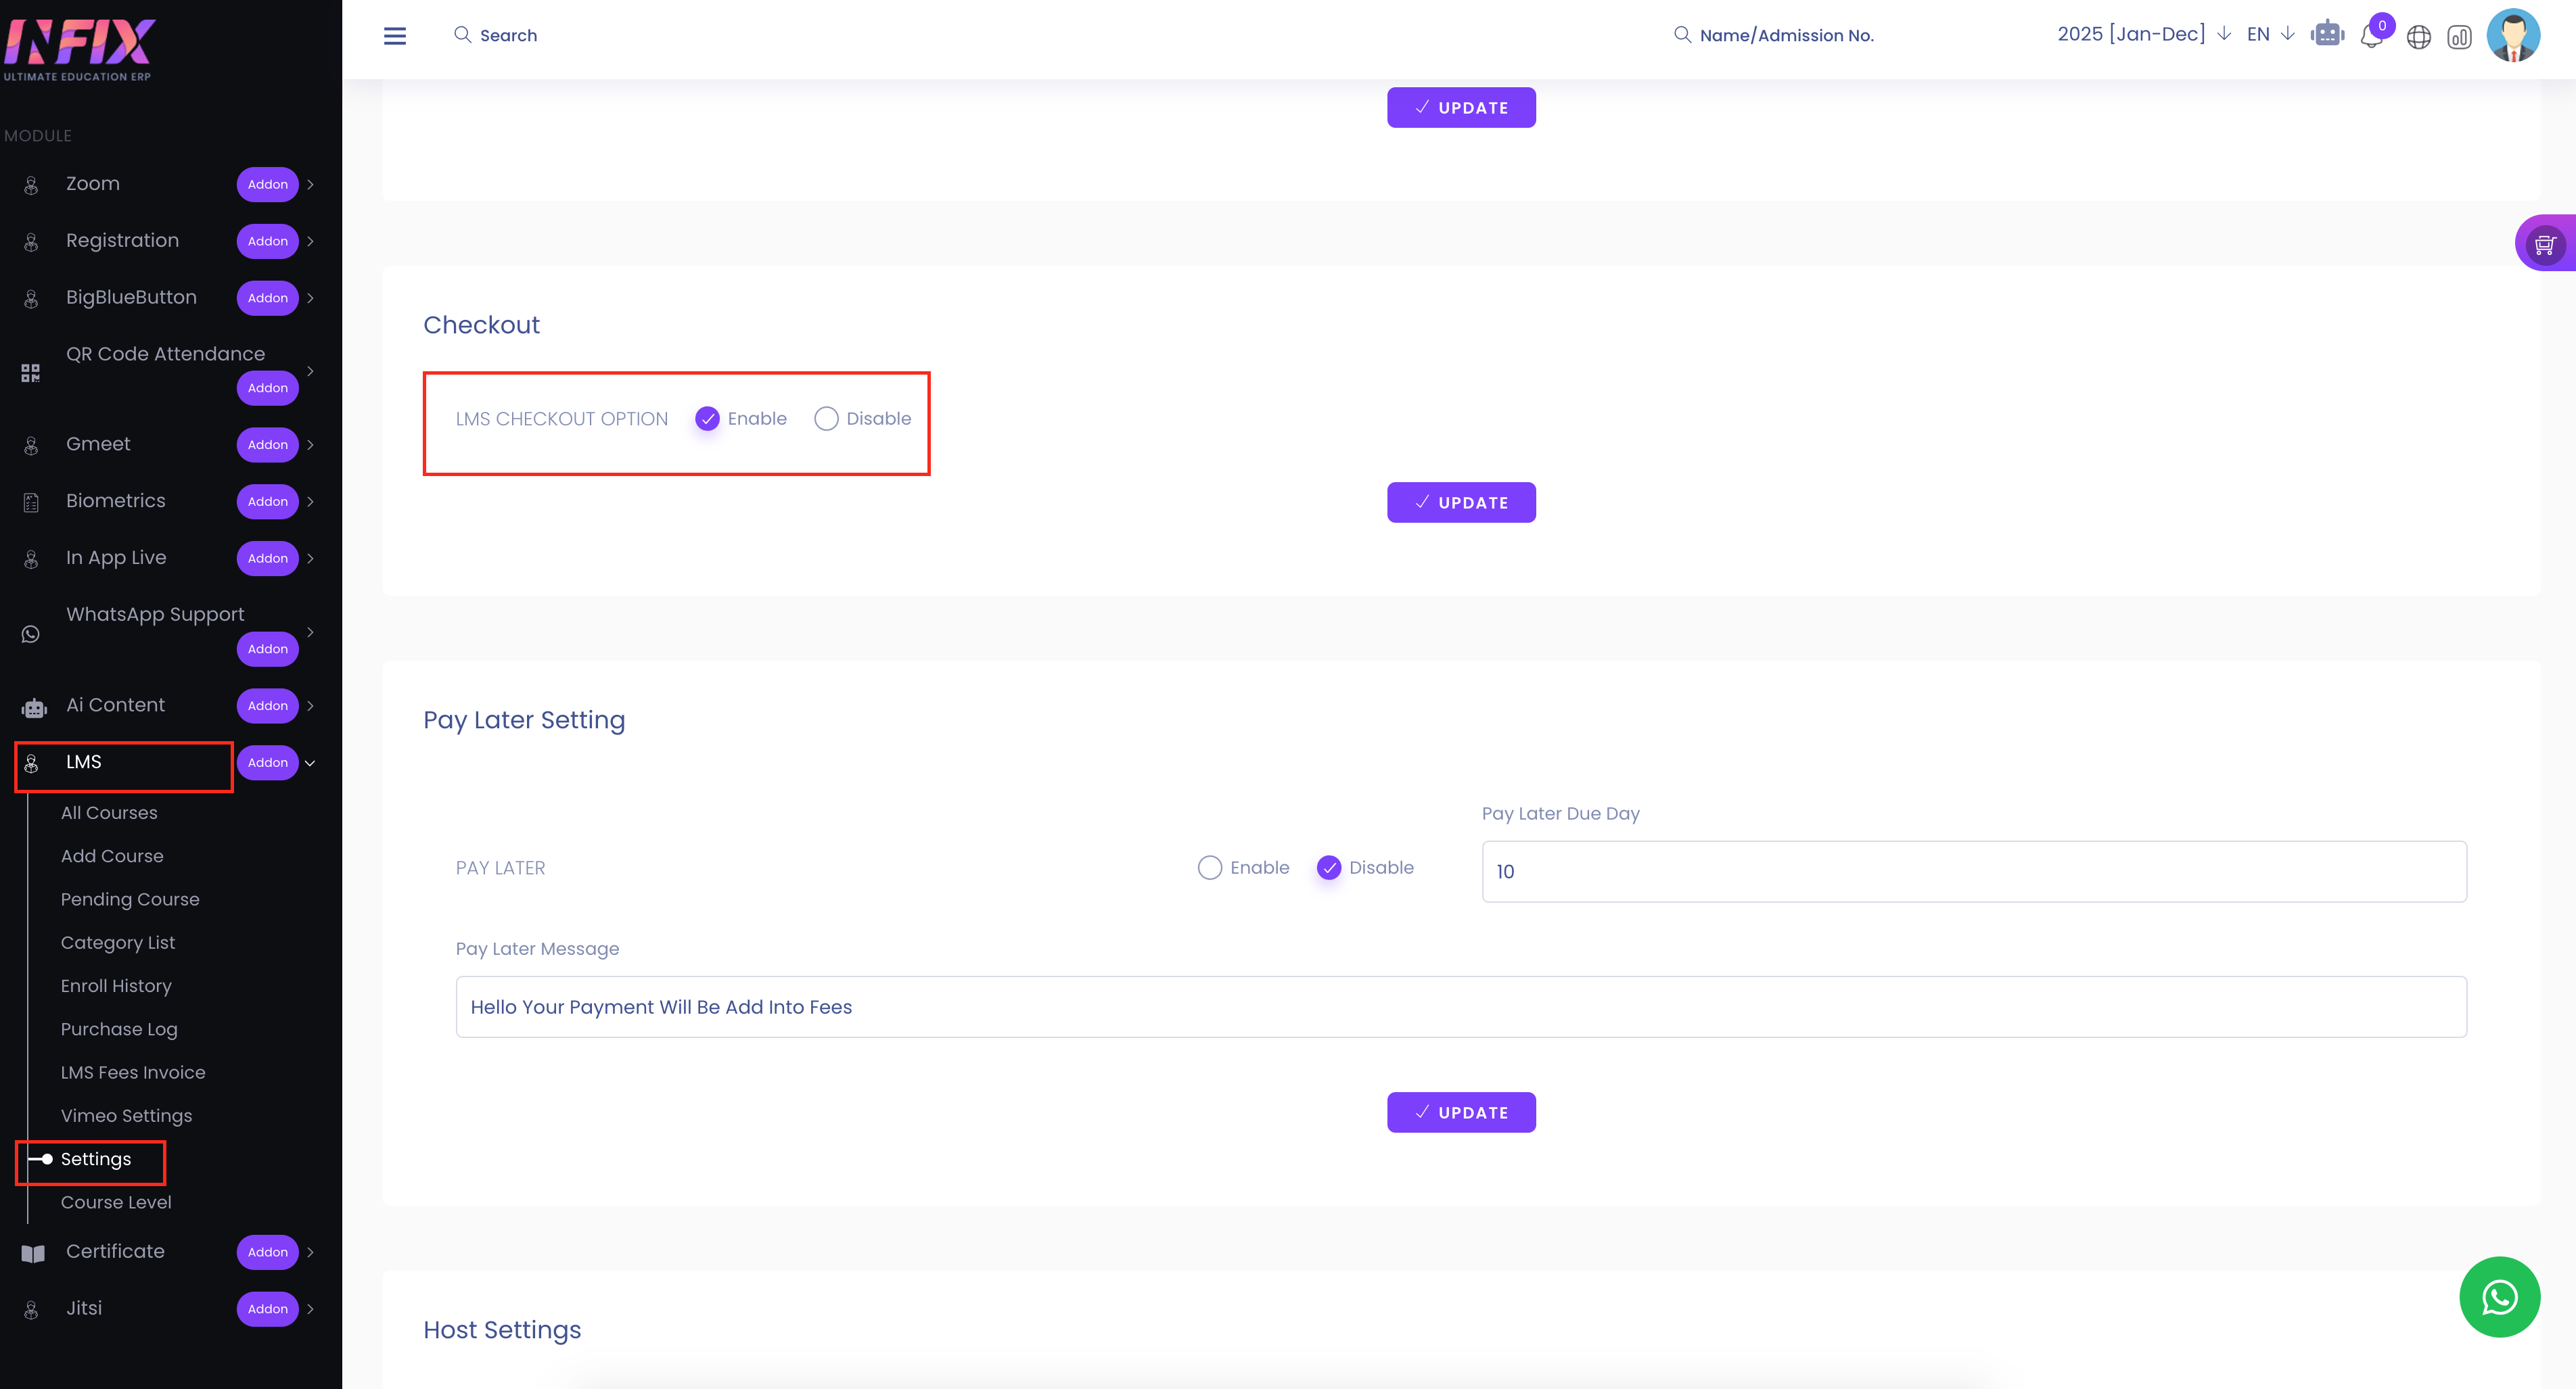Select Disable for LMS Checkout Option
The image size is (2576, 1389).
[826, 419]
